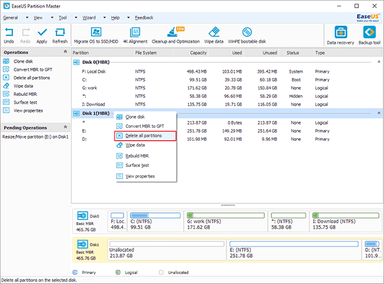The height and width of the screenshot is (284, 384).
Task: Choose Rebuild MBR from the context menu
Action: coord(145,156)
